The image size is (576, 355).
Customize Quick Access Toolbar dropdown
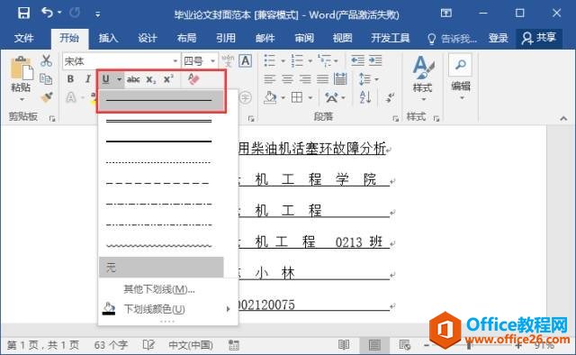(x=98, y=14)
